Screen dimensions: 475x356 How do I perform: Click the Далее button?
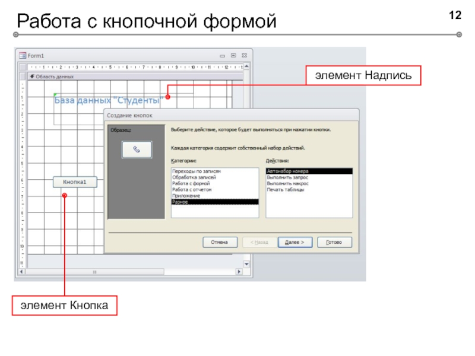294,242
